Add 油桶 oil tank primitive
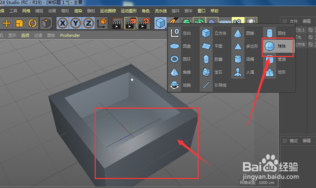This screenshot has width=316, height=188. (244, 59)
